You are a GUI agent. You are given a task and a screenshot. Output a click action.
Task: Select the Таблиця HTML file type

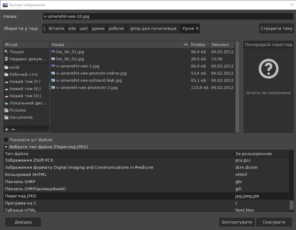pos(146,210)
